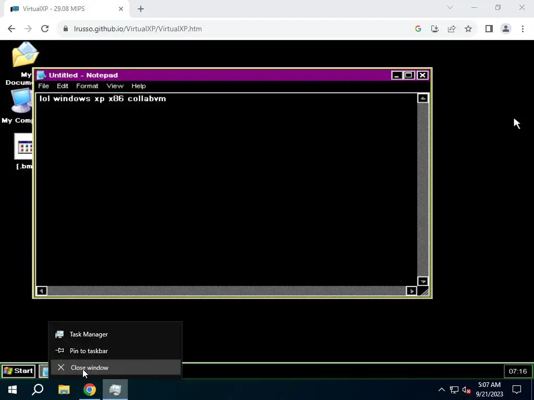
Task: Click the install app icon in address bar
Action: coord(435,29)
